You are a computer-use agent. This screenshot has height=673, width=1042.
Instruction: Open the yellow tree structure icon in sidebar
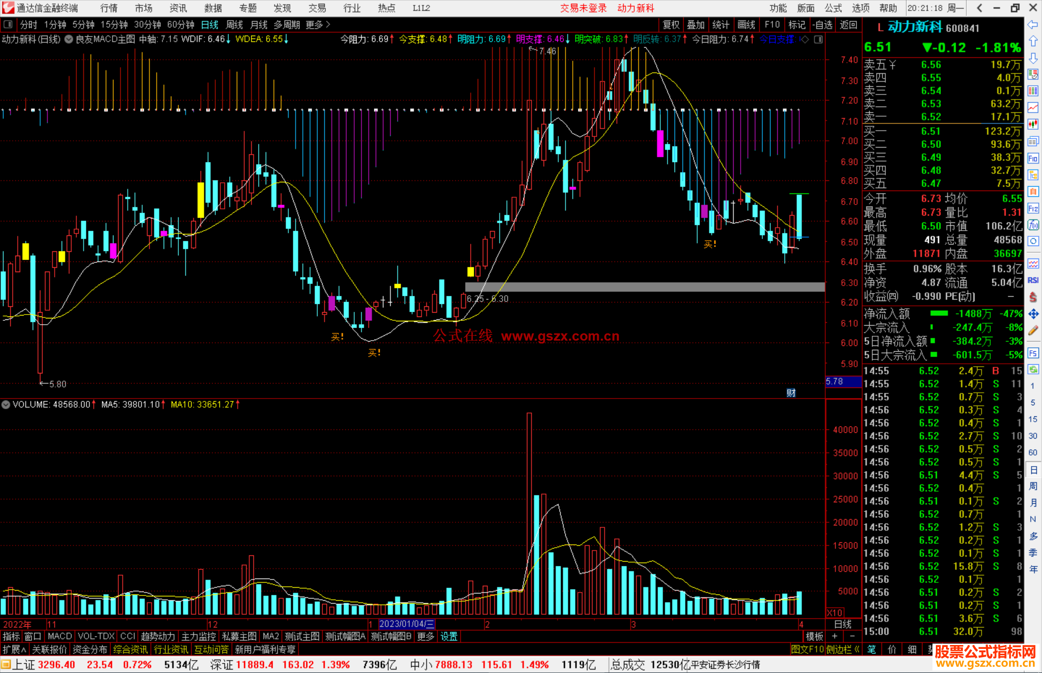(1033, 175)
